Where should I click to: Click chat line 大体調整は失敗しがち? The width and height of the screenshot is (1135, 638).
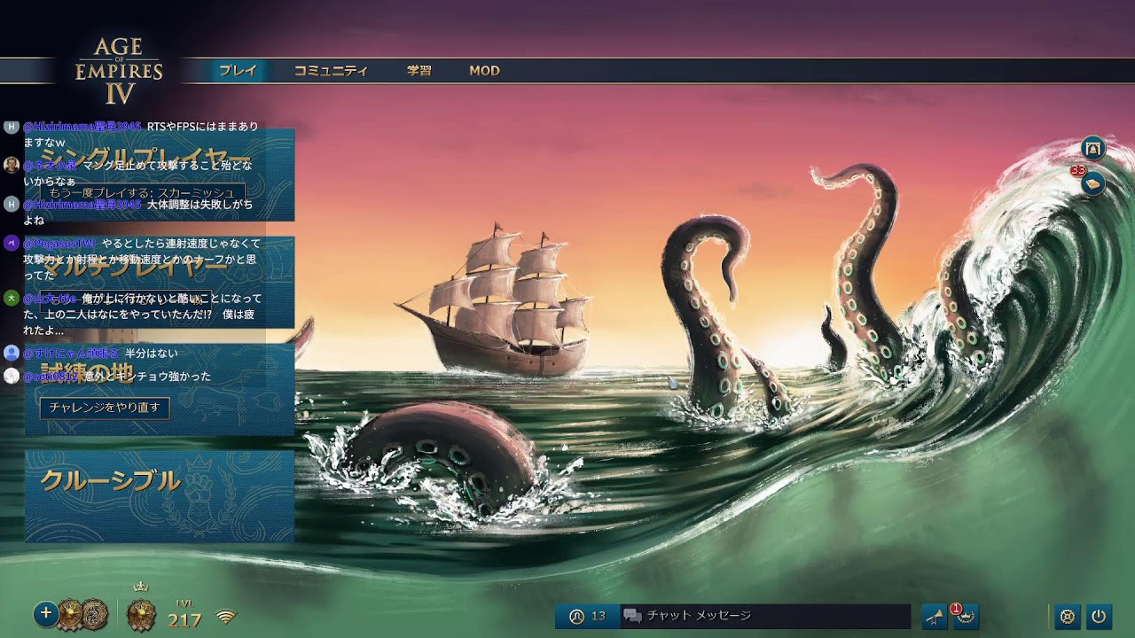pos(200,205)
